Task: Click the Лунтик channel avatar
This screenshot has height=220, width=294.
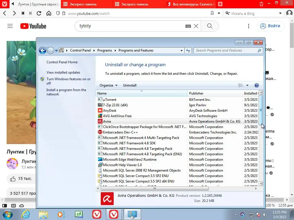Action: (x=12, y=164)
